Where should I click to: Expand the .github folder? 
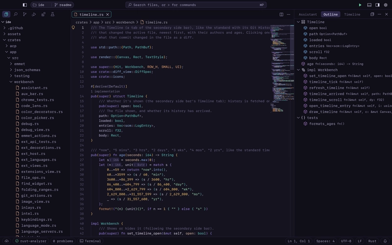click(35, 28)
